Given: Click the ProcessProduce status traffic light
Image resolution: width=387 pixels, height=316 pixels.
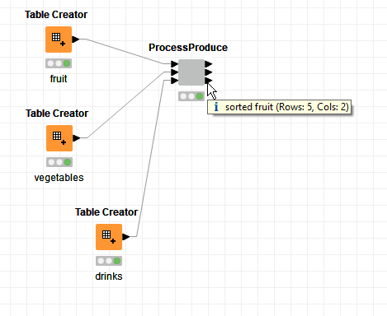Looking at the screenshot, I should tap(191, 96).
